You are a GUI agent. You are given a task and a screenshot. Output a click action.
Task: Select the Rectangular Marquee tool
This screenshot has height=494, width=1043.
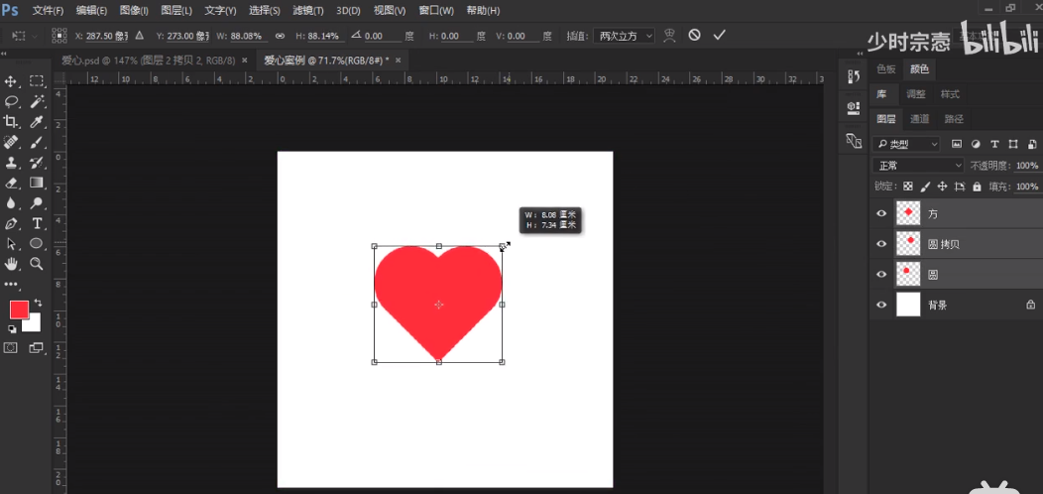[x=37, y=81]
